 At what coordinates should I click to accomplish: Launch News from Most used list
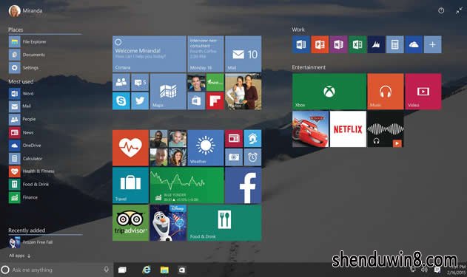point(21,132)
